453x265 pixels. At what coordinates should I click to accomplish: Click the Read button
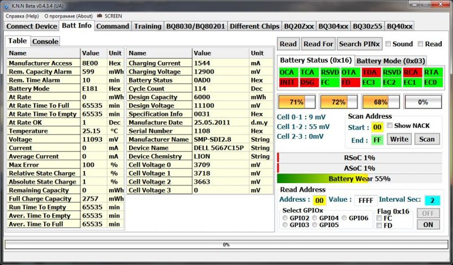[288, 44]
